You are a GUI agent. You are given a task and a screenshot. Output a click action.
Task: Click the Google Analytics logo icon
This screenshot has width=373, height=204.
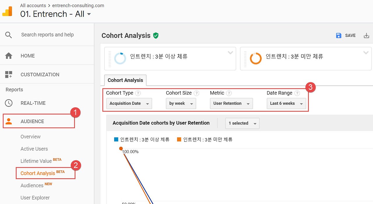point(7,11)
